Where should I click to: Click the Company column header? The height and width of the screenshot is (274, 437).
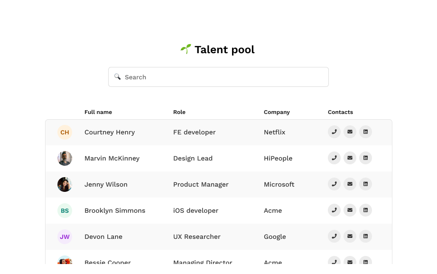[x=277, y=112]
